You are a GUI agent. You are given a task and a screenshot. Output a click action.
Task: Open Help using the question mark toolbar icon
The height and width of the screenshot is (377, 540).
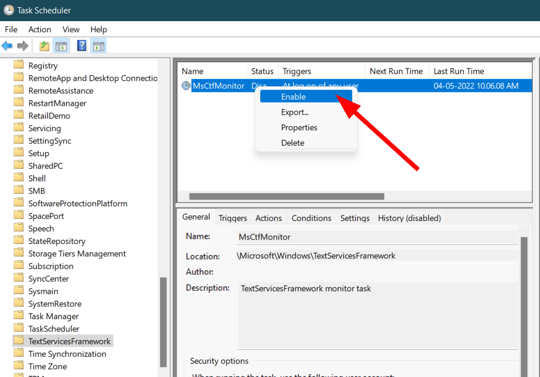[81, 45]
